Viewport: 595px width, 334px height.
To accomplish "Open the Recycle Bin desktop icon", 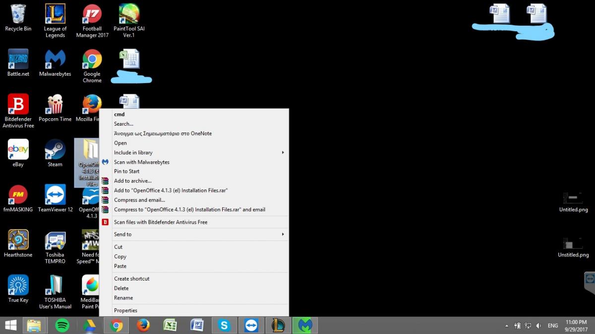I will tap(18, 18).
